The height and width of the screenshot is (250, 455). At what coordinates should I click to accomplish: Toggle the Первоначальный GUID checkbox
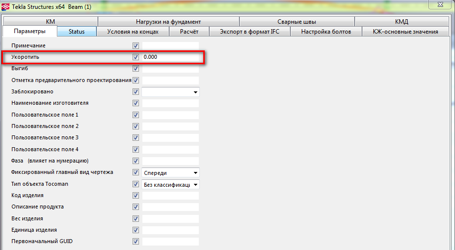tap(136, 241)
